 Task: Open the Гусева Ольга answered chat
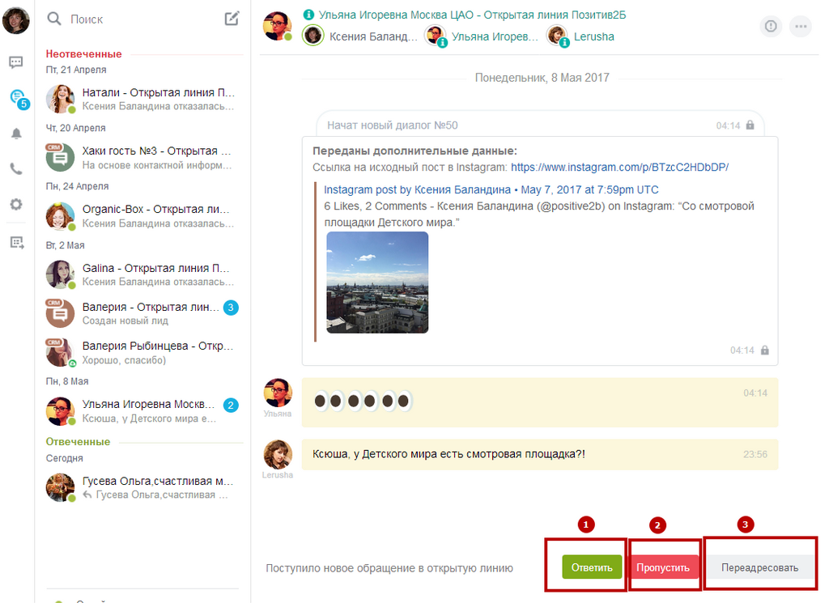(x=142, y=487)
